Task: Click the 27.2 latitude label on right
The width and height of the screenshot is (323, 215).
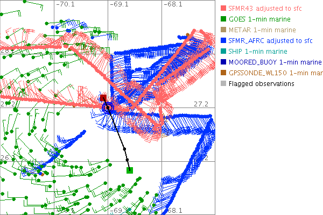Action: [x=202, y=103]
